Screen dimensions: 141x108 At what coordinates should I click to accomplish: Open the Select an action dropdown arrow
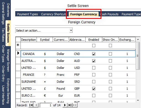71,30
